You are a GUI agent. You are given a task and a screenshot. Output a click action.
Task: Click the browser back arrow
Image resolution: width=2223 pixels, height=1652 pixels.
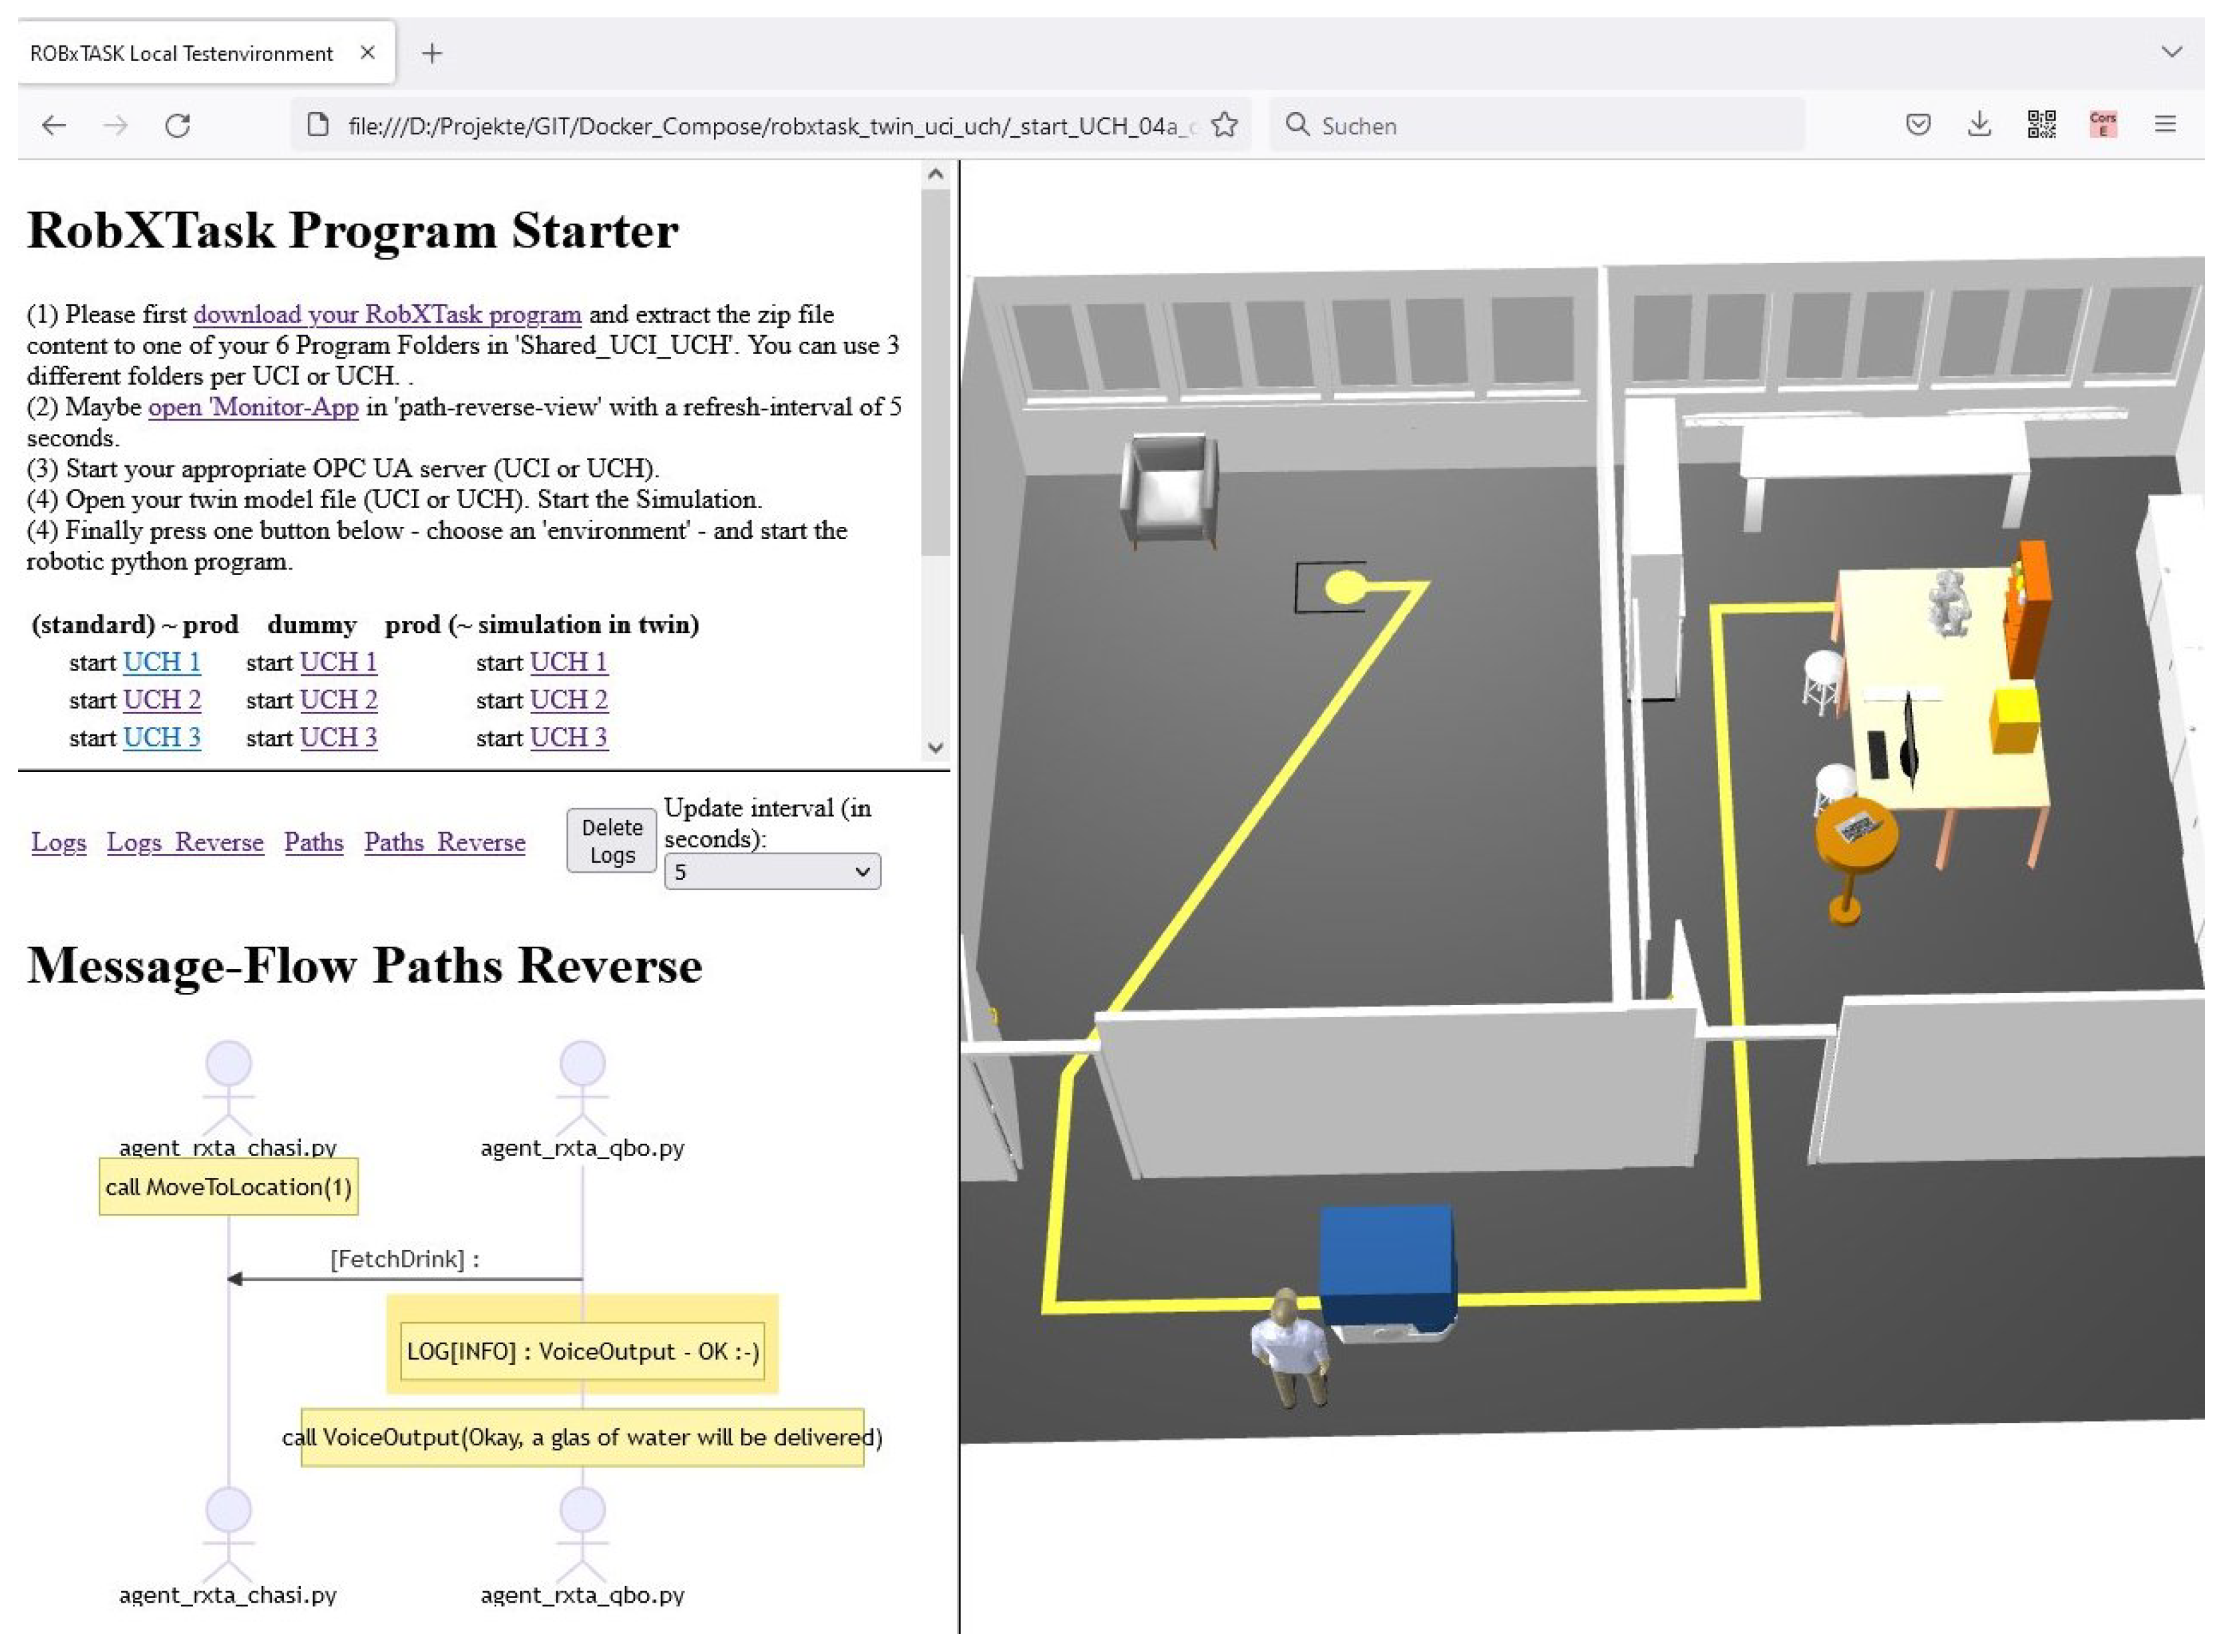(54, 125)
